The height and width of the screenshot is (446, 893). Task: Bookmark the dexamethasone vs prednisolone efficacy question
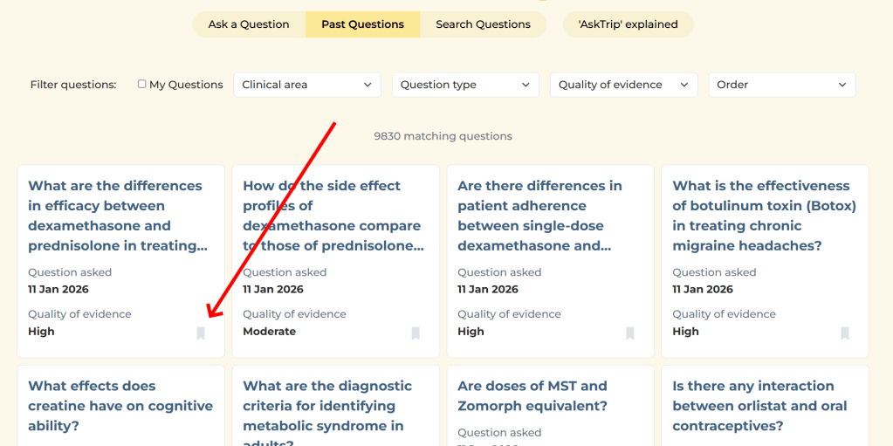tap(201, 333)
